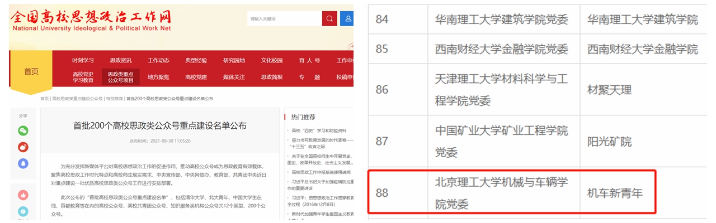Click the site logo 全国高校思想政治工作网
The image size is (716, 223).
click(x=91, y=21)
